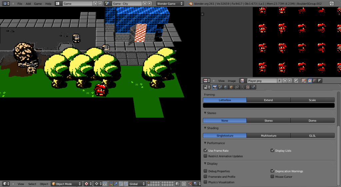Open the Object Mode dropdown
This screenshot has height=187, width=341.
[x=66, y=184]
